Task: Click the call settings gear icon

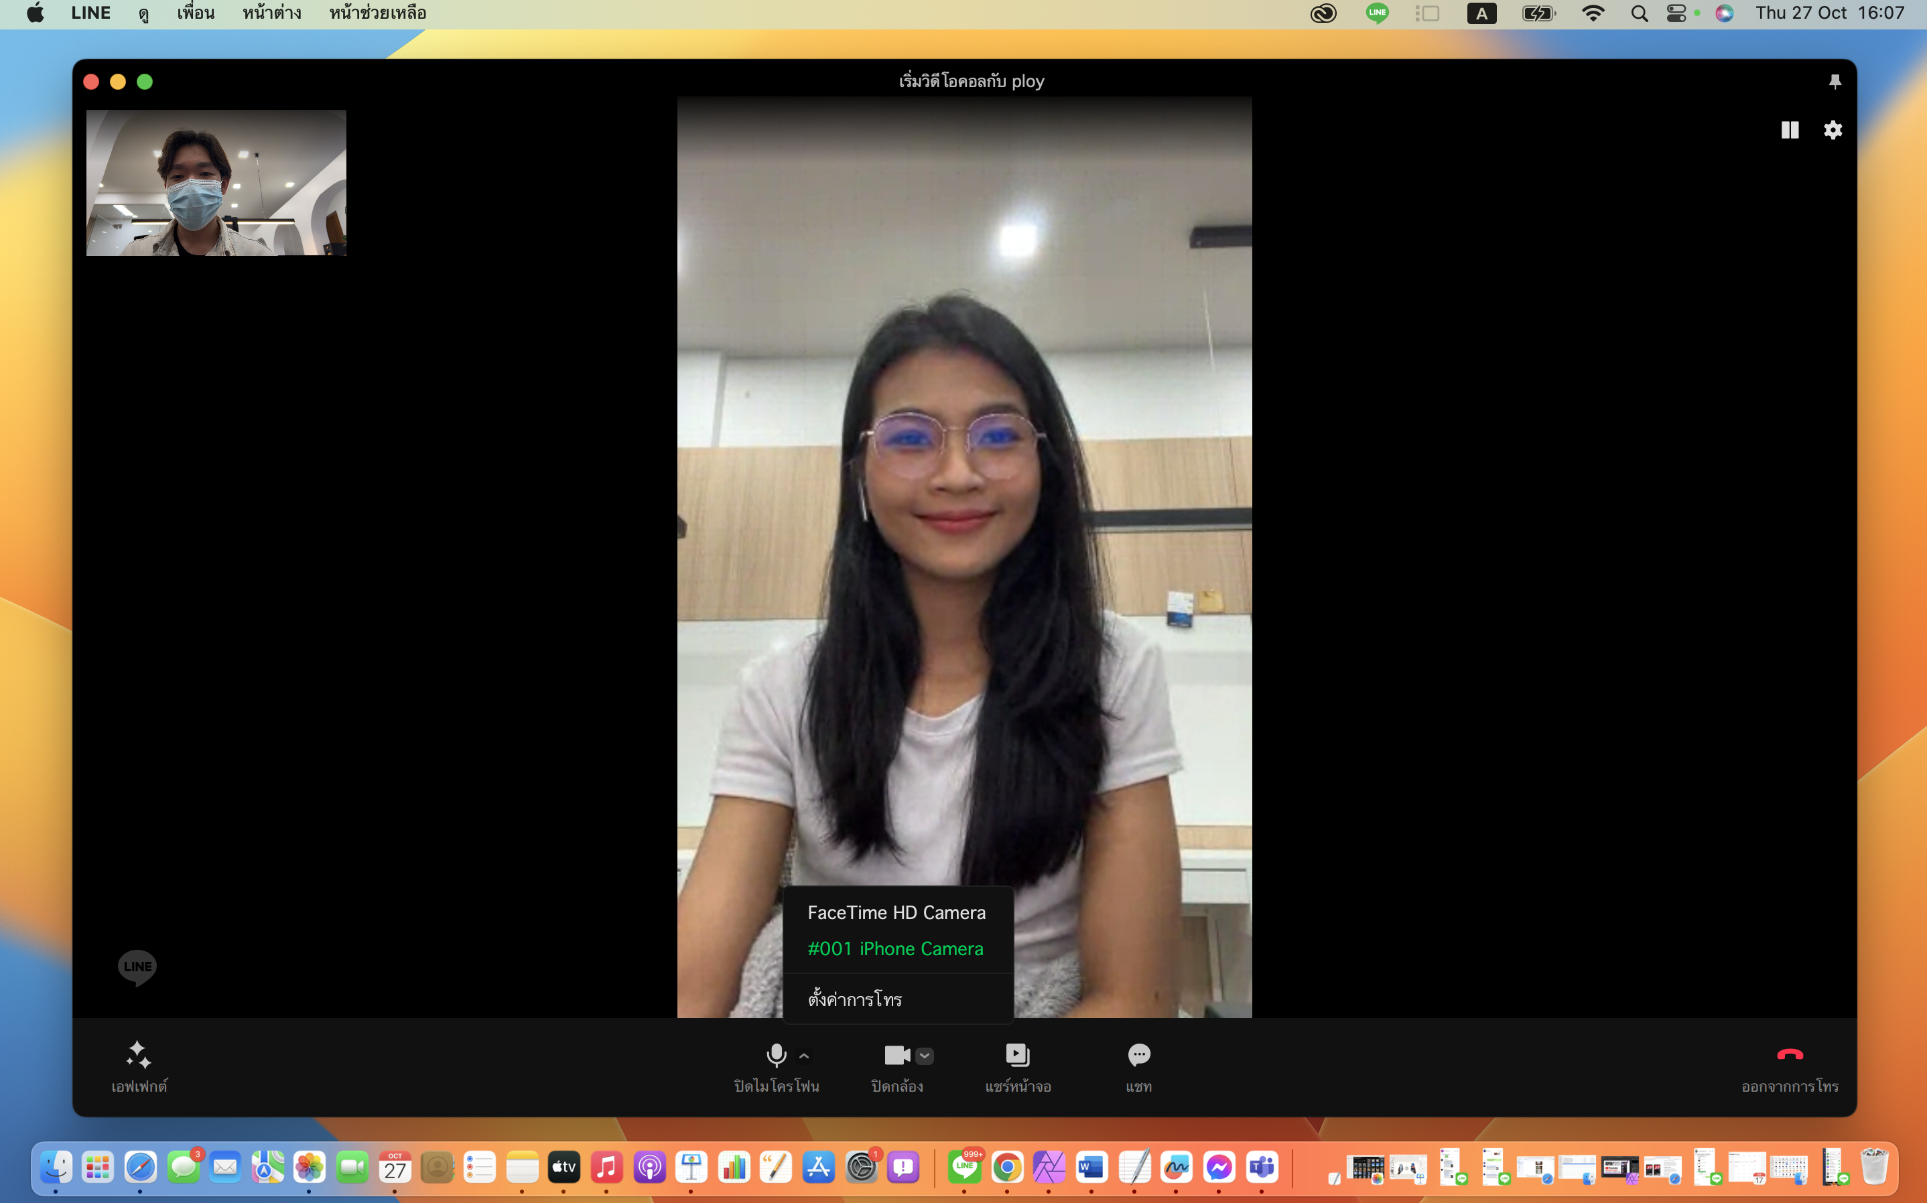Action: (x=1833, y=130)
